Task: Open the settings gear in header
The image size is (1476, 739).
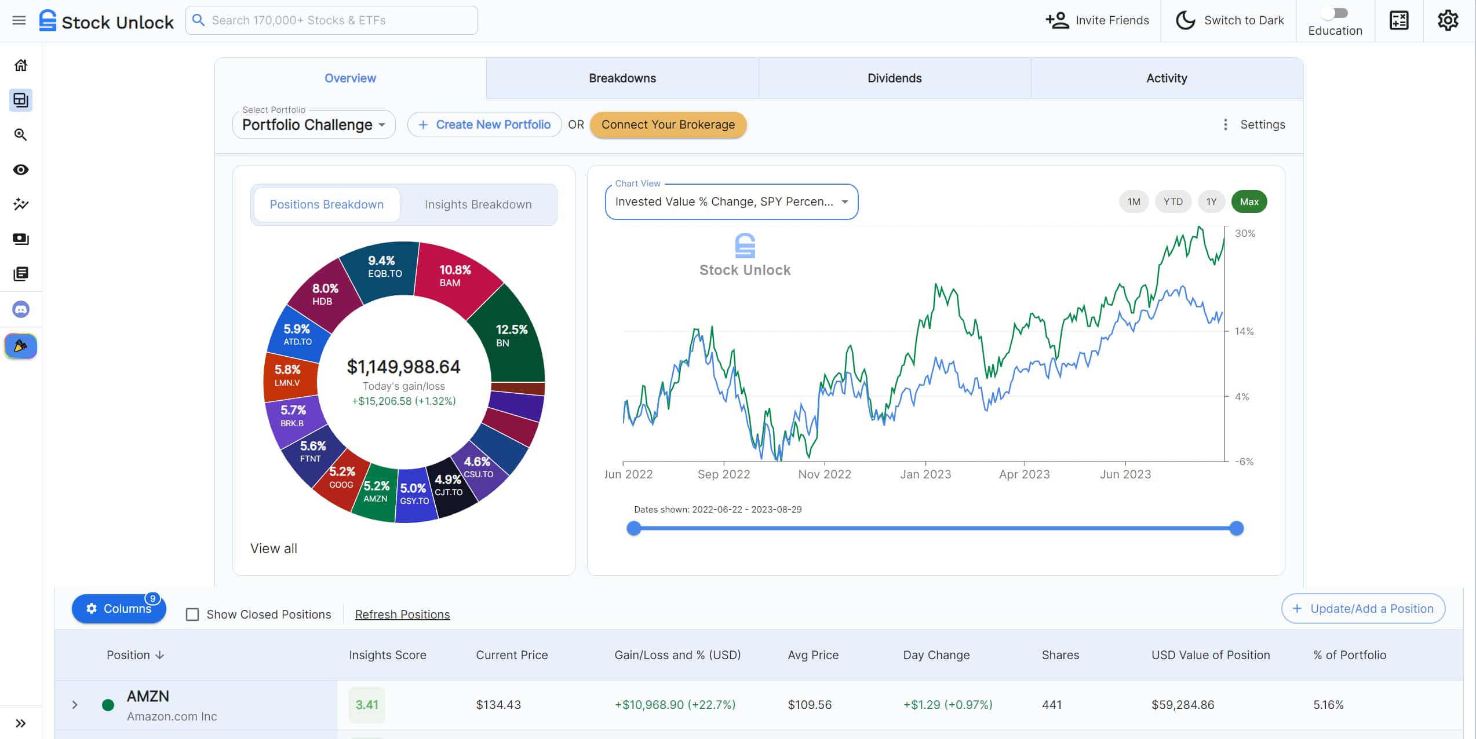Action: [1448, 20]
